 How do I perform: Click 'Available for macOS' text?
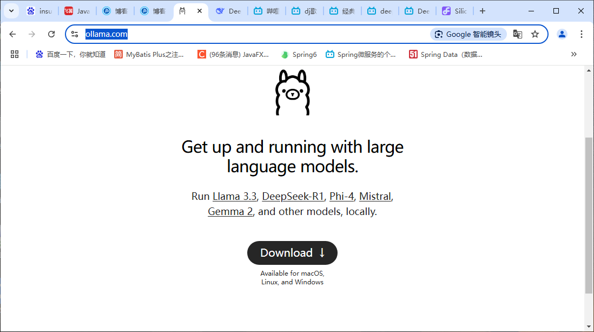tap(292, 273)
